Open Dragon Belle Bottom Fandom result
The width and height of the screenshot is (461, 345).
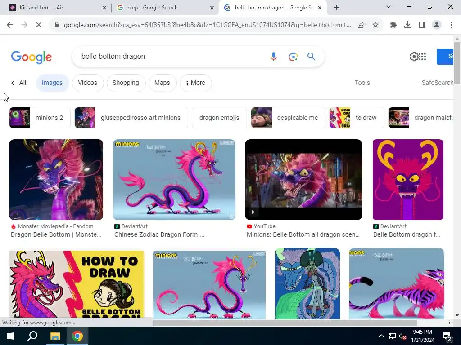[x=56, y=234]
